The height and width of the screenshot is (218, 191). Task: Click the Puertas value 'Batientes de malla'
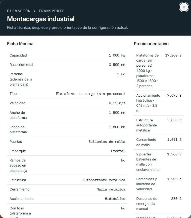click(107, 142)
